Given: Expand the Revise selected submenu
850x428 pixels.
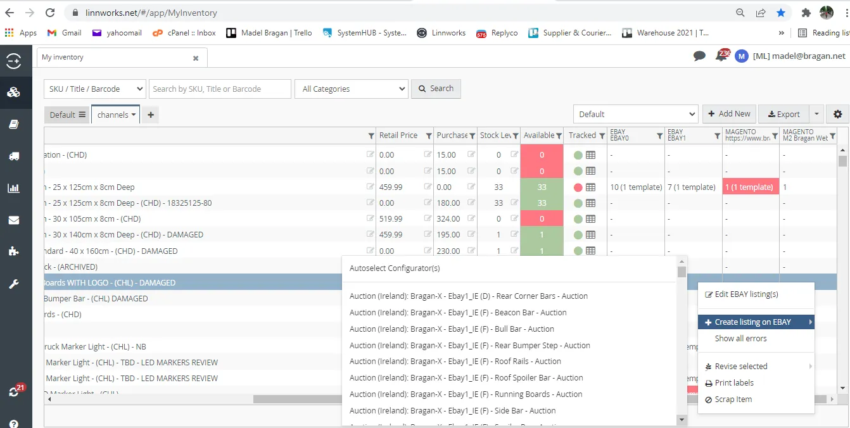Looking at the screenshot, I should pyautogui.click(x=811, y=366).
